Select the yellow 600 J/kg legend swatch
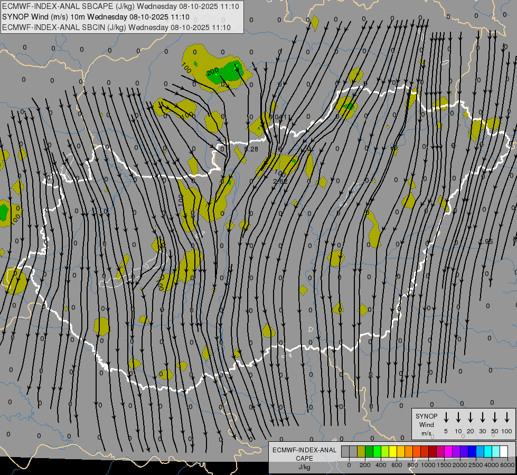Screen dimensions: 517x475 pyautogui.click(x=393, y=451)
